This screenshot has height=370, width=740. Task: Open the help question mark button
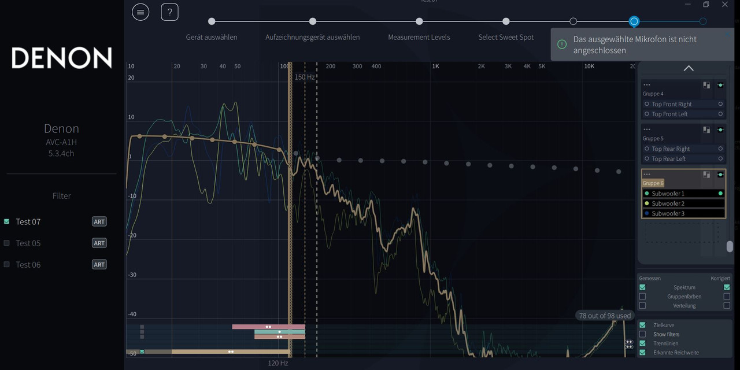169,12
